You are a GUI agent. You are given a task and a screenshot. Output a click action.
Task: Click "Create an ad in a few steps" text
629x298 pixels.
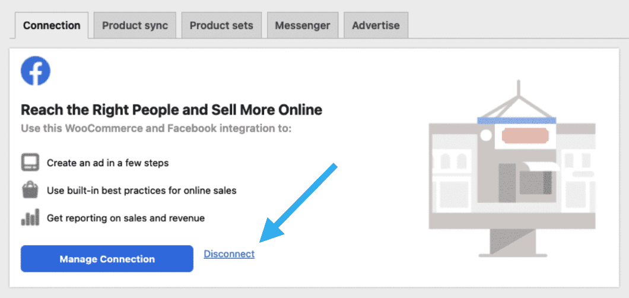tap(108, 163)
